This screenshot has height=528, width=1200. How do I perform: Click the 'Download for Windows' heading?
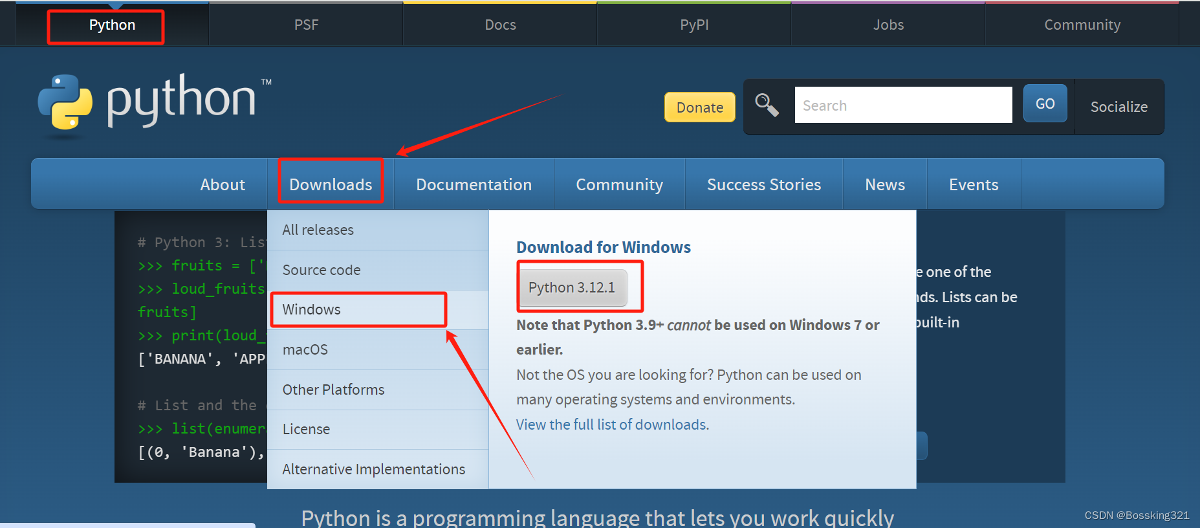[x=604, y=247]
